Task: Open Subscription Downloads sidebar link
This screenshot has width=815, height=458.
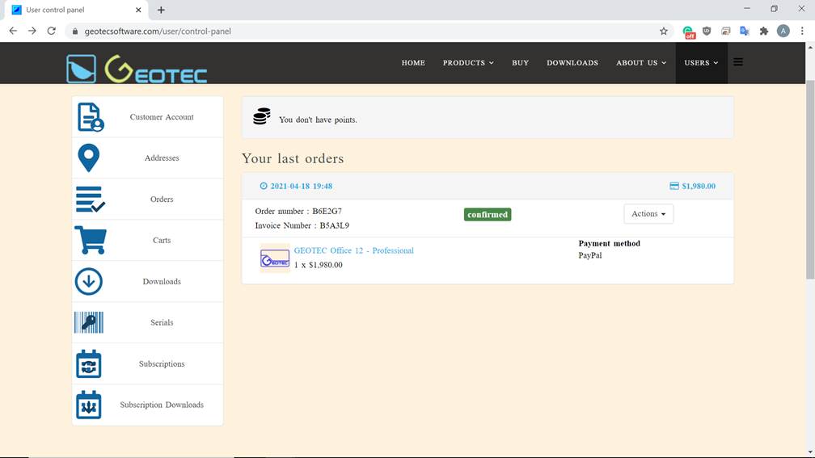Action: coord(162,405)
